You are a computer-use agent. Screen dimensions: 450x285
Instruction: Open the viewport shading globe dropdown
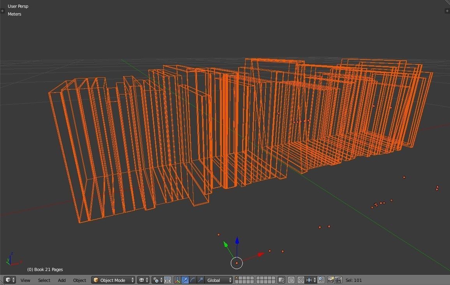[143, 280]
